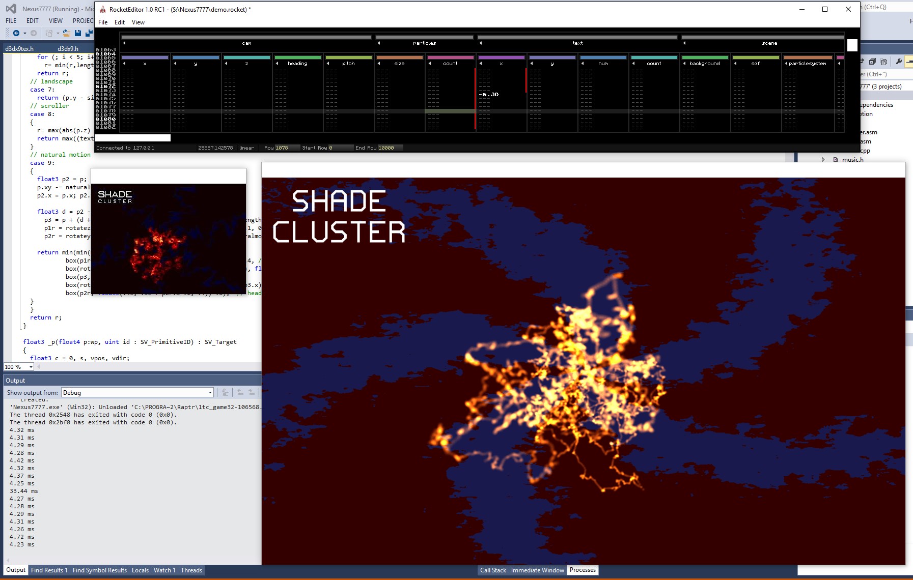Switch to the Call Stack tab
This screenshot has height=580, width=913.
[x=493, y=570]
